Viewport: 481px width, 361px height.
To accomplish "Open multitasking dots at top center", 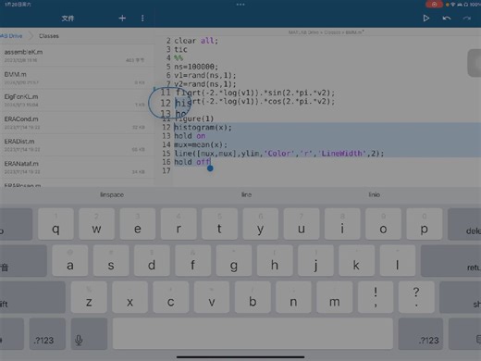I will [240, 5].
